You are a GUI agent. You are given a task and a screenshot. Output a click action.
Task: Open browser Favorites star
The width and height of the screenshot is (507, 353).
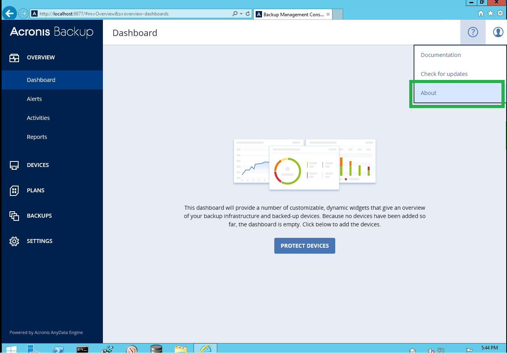[490, 13]
